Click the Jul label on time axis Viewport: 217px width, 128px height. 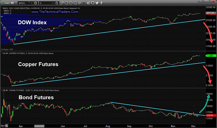pyautogui.click(x=85, y=126)
